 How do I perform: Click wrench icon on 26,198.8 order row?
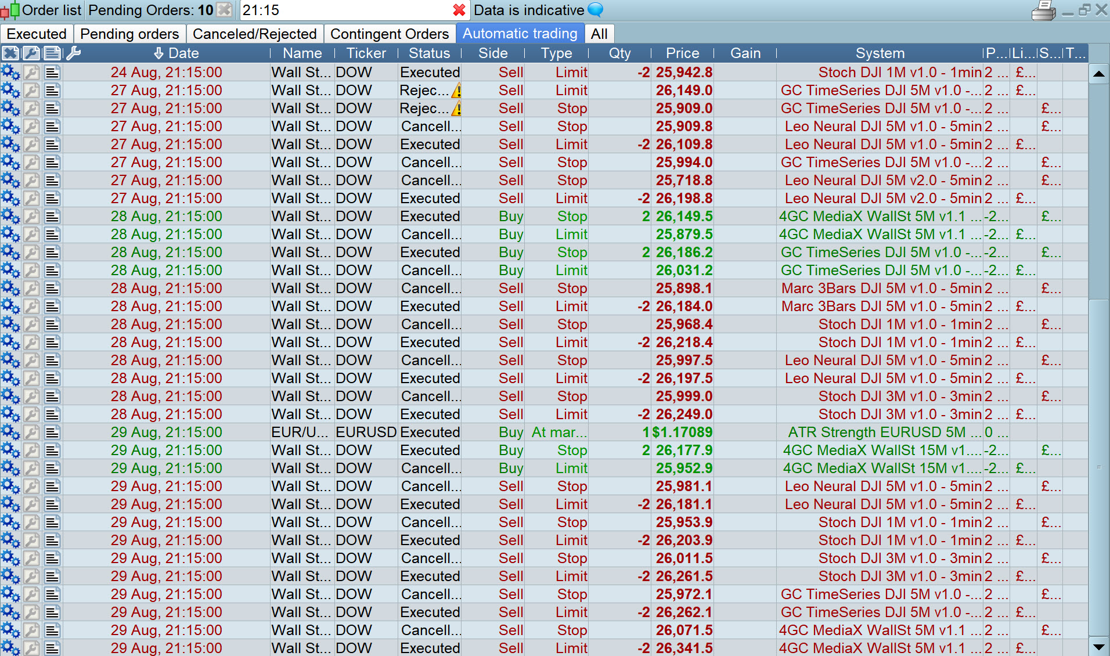(31, 199)
